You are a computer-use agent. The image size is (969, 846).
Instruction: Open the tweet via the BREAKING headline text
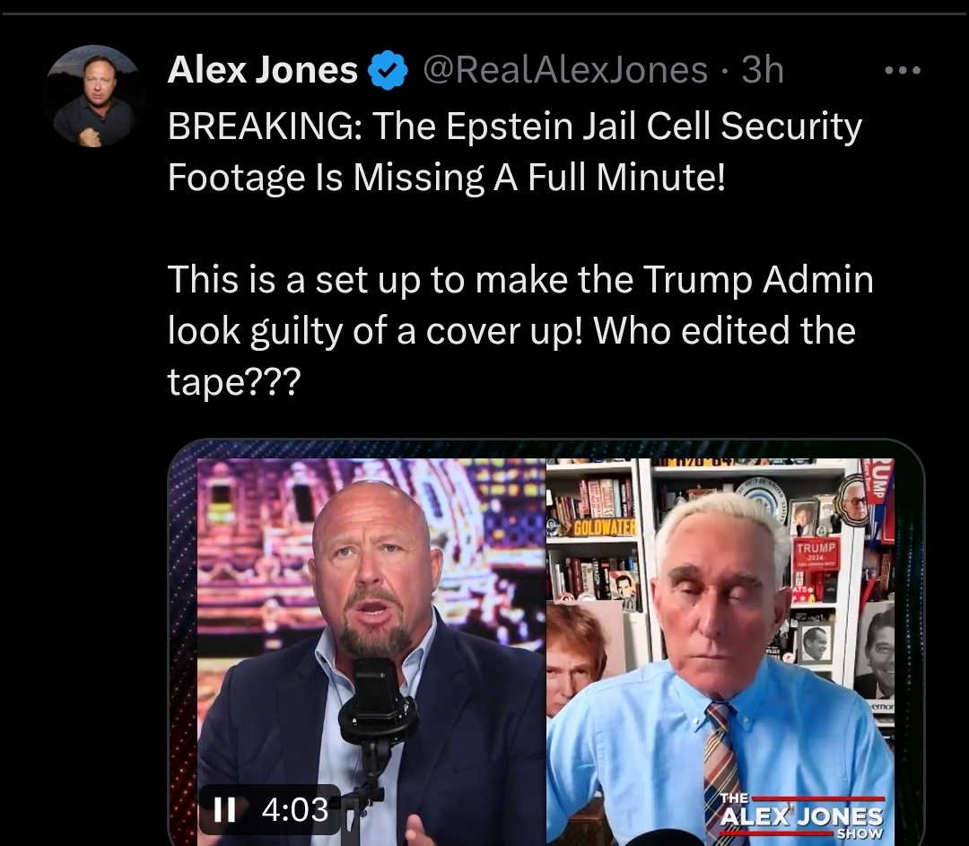coord(515,152)
